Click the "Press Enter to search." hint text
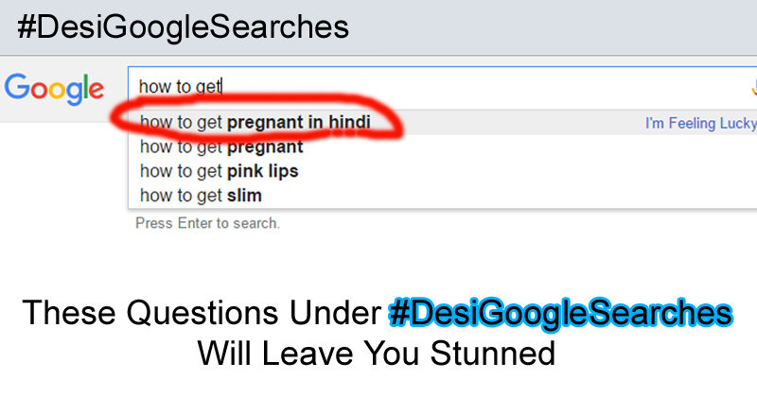 tap(207, 224)
